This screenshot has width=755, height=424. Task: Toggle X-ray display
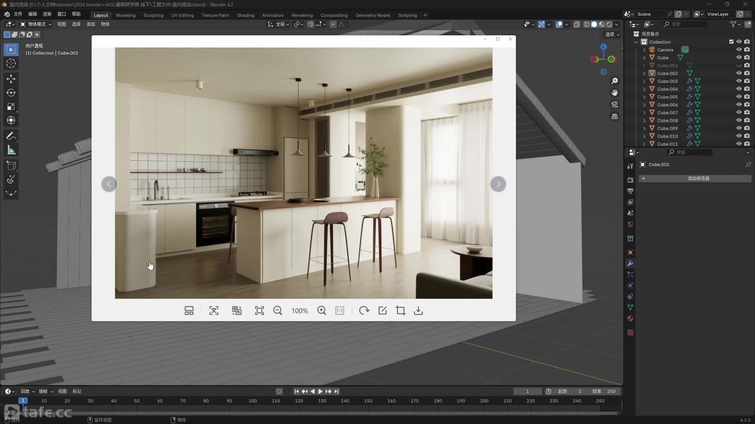click(x=577, y=24)
